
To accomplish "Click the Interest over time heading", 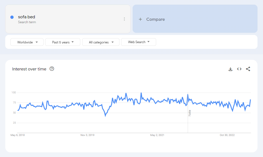I will pos(29,69).
